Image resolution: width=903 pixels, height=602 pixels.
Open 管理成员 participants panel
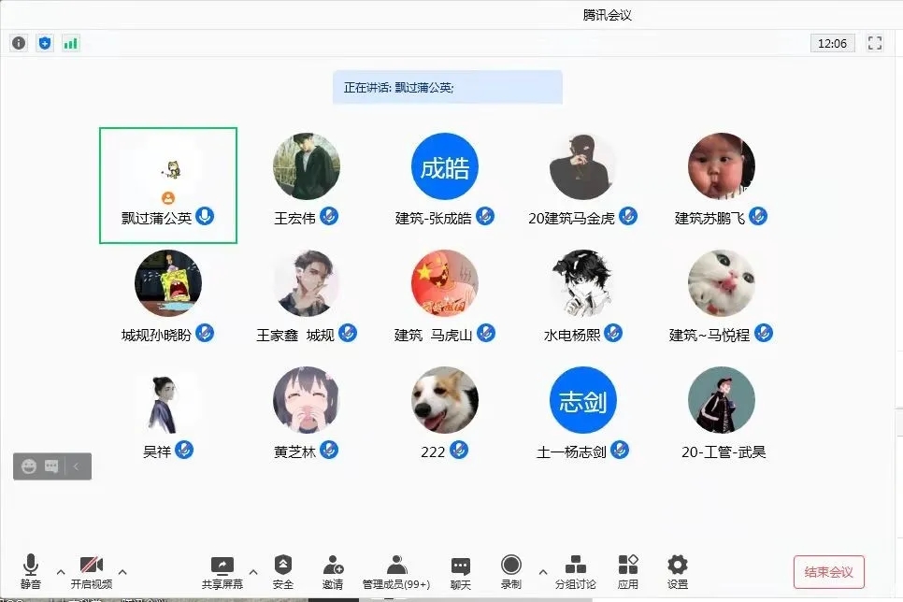[396, 571]
